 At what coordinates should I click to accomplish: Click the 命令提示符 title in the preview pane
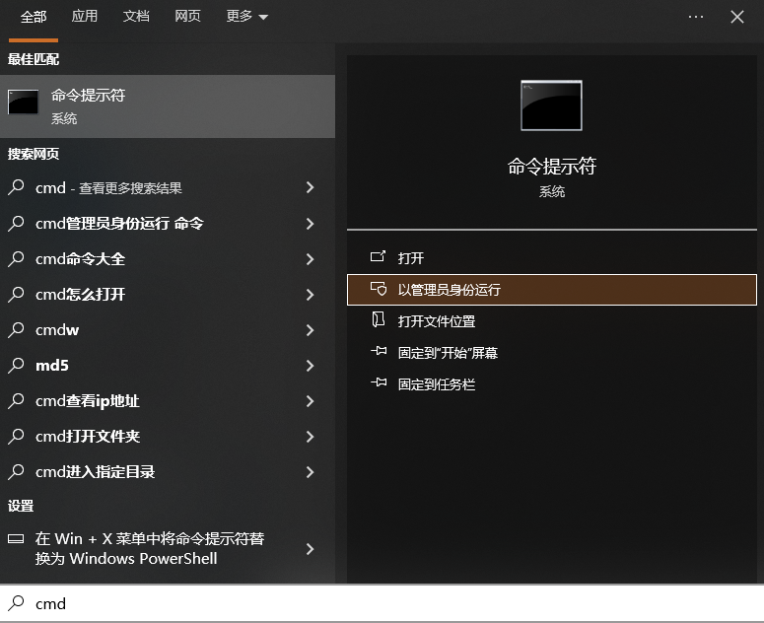click(x=552, y=167)
